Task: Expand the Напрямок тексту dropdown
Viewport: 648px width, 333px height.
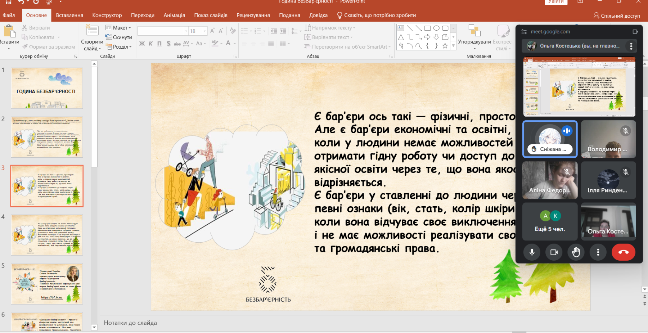Action: coord(330,28)
